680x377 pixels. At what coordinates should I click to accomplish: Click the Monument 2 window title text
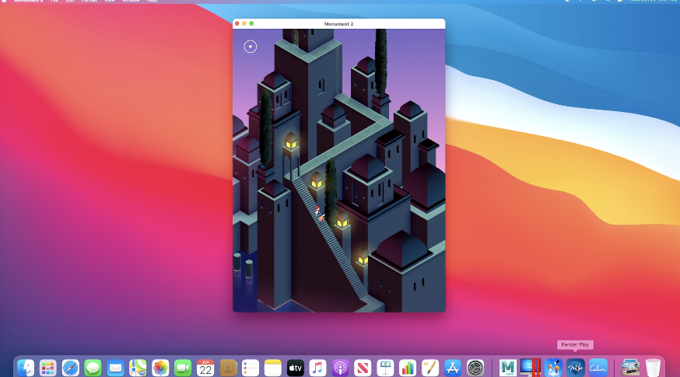coord(338,24)
